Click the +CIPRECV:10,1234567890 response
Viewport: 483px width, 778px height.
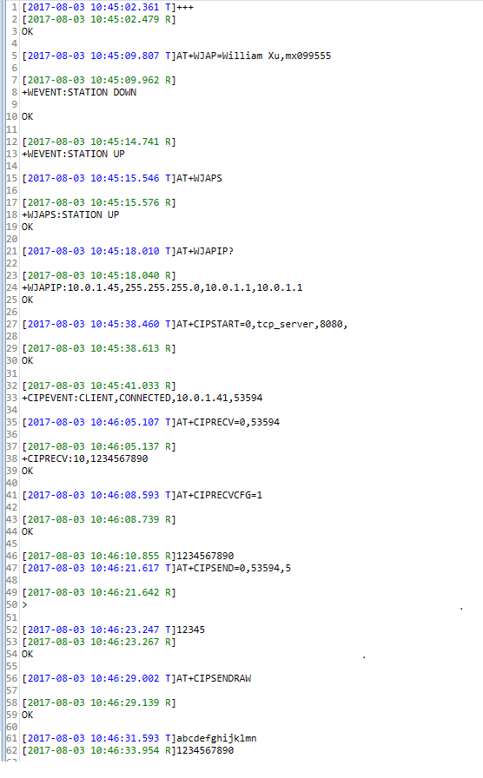click(x=85, y=459)
